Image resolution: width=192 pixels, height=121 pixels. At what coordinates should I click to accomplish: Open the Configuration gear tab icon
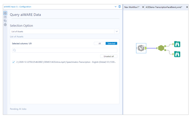coord(5,13)
